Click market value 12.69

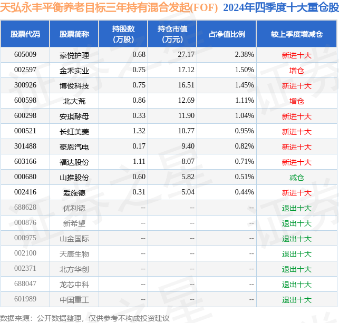pyautogui.click(x=186, y=101)
